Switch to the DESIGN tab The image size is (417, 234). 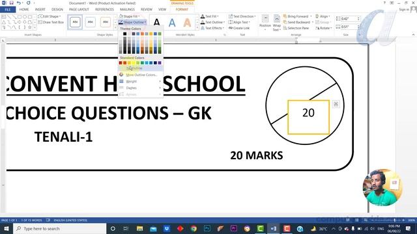pos(57,10)
